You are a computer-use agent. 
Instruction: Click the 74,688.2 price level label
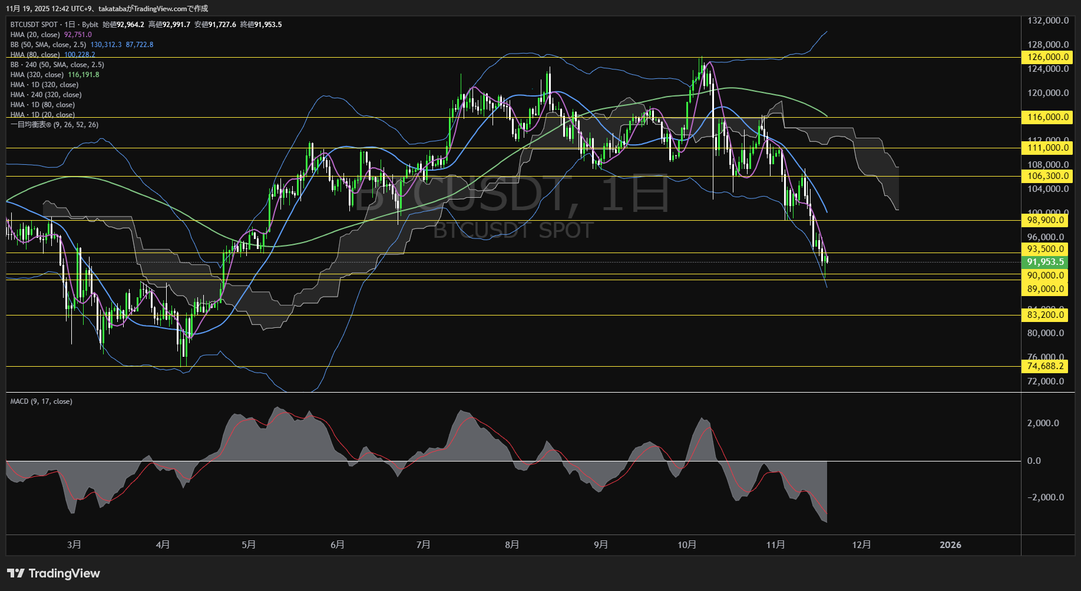(x=1046, y=366)
